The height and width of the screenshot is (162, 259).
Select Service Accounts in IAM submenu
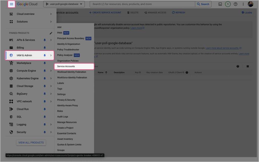coord(74,66)
